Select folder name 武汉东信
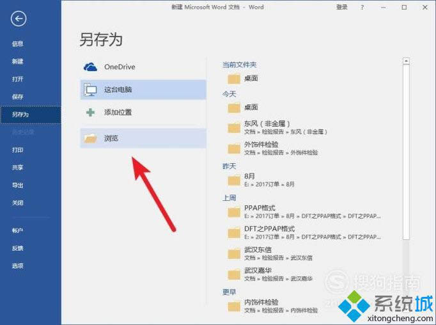This screenshot has width=436, height=325. [258, 250]
